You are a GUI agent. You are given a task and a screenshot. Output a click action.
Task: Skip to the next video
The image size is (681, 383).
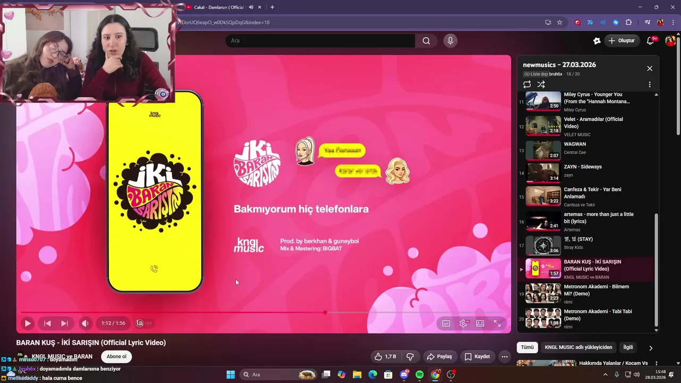tap(64, 323)
